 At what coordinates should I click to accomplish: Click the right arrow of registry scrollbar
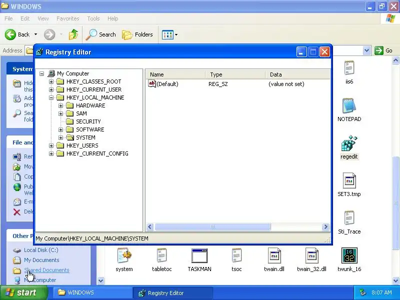pos(325,227)
